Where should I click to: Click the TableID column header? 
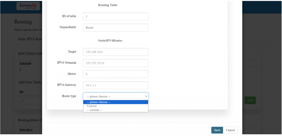(25, 63)
